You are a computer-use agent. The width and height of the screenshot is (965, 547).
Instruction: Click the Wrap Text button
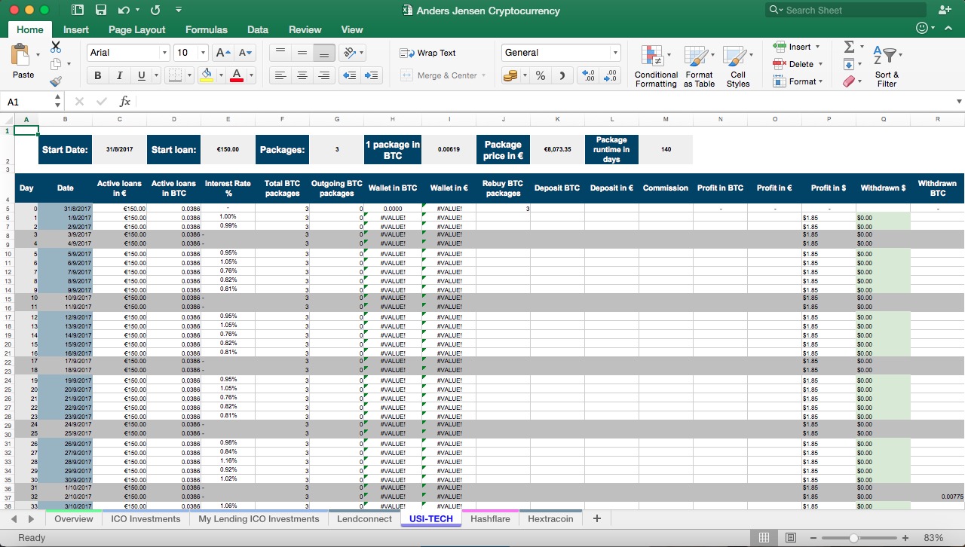pyautogui.click(x=427, y=53)
